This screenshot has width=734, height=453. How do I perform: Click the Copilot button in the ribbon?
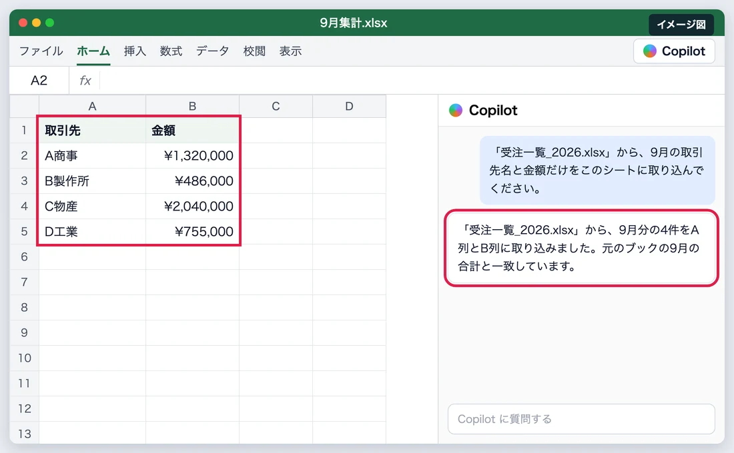pos(674,51)
